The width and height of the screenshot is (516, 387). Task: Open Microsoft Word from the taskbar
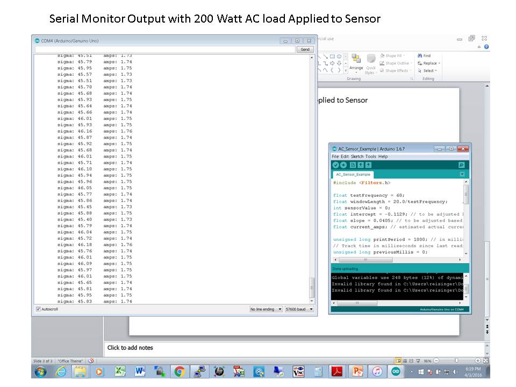coord(140,372)
